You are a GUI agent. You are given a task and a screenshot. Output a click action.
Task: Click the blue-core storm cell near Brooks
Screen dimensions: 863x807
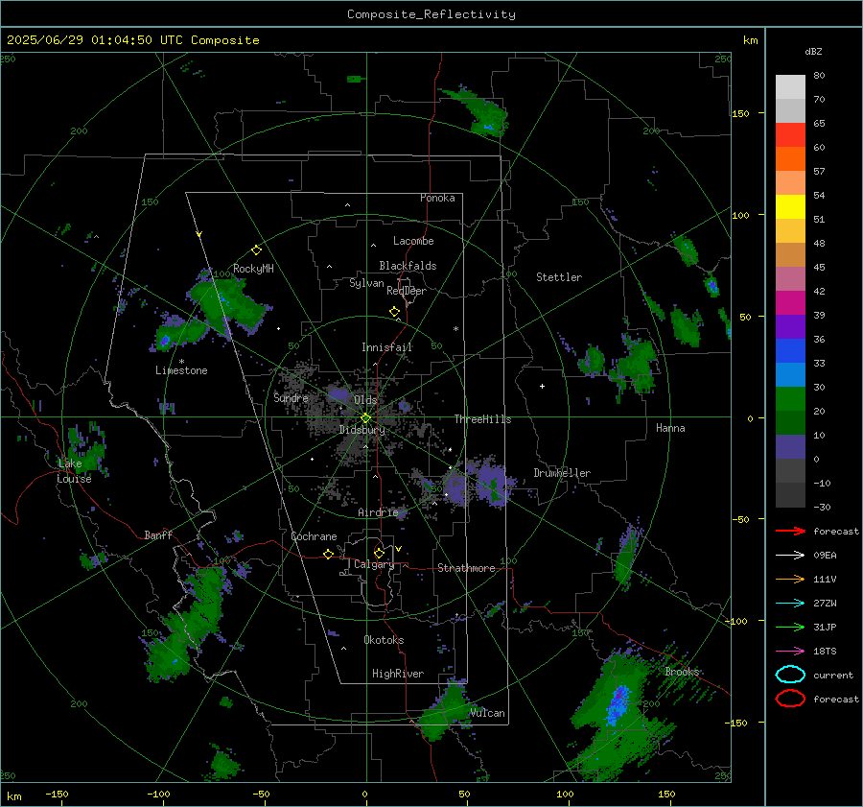point(618,704)
